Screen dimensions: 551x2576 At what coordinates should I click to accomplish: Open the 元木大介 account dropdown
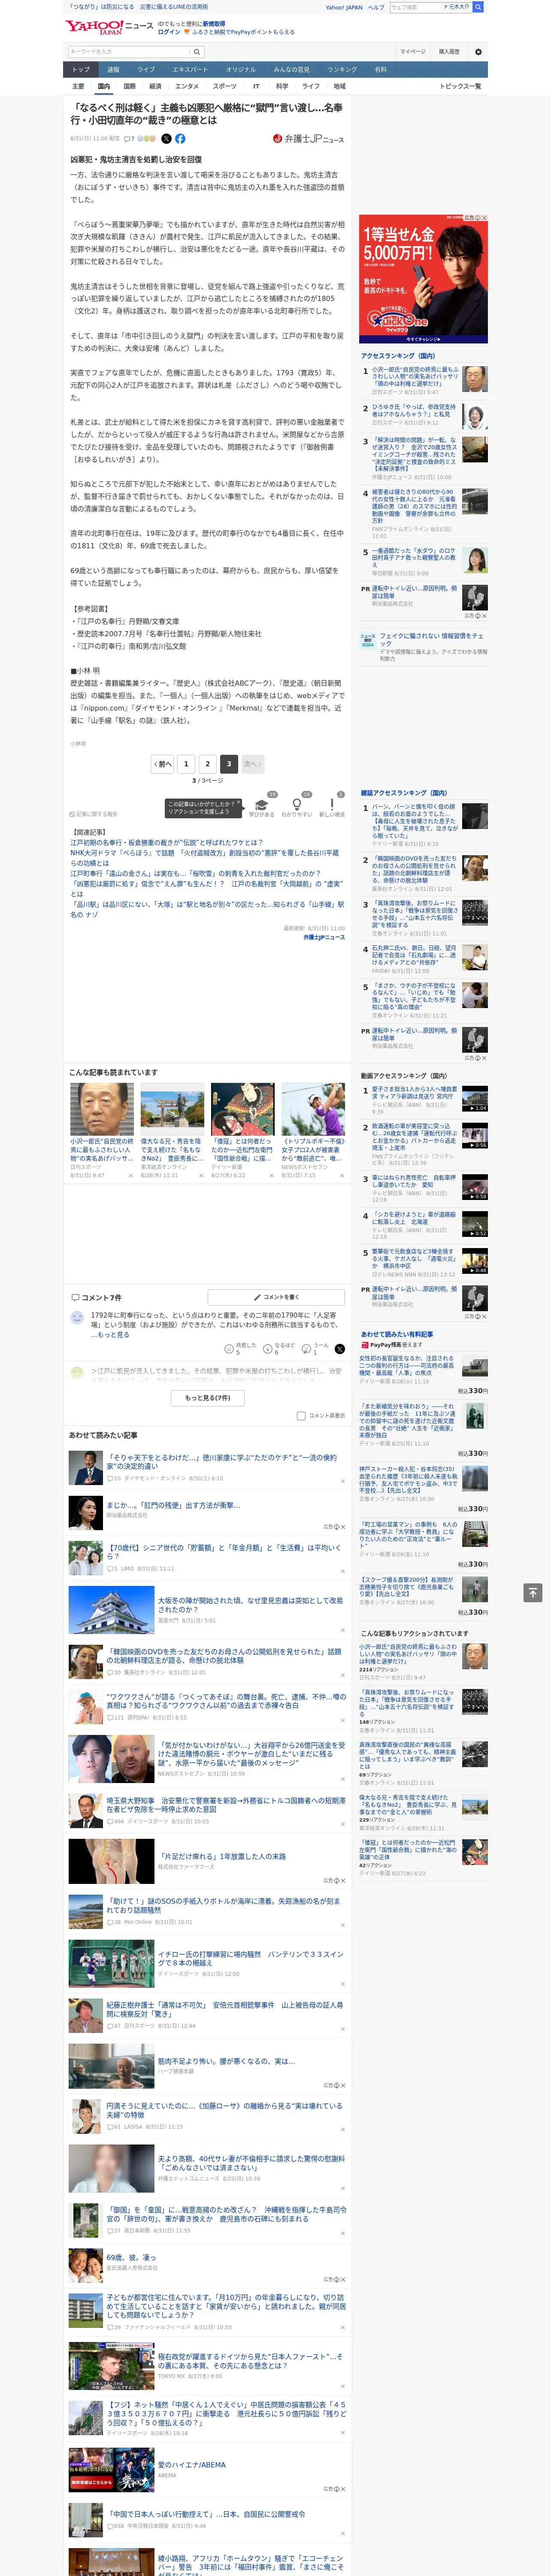(458, 7)
